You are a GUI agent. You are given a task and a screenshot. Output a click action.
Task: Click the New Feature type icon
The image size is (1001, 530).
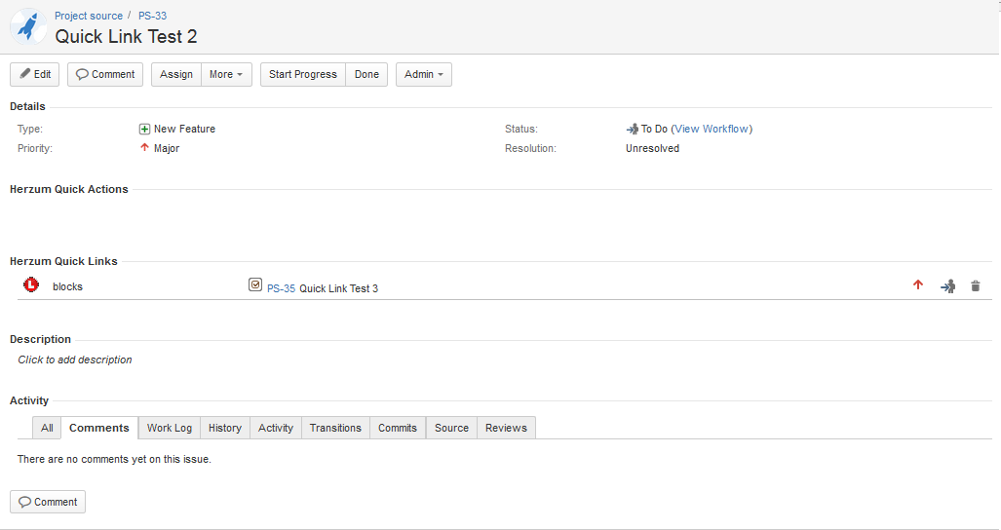pos(144,130)
